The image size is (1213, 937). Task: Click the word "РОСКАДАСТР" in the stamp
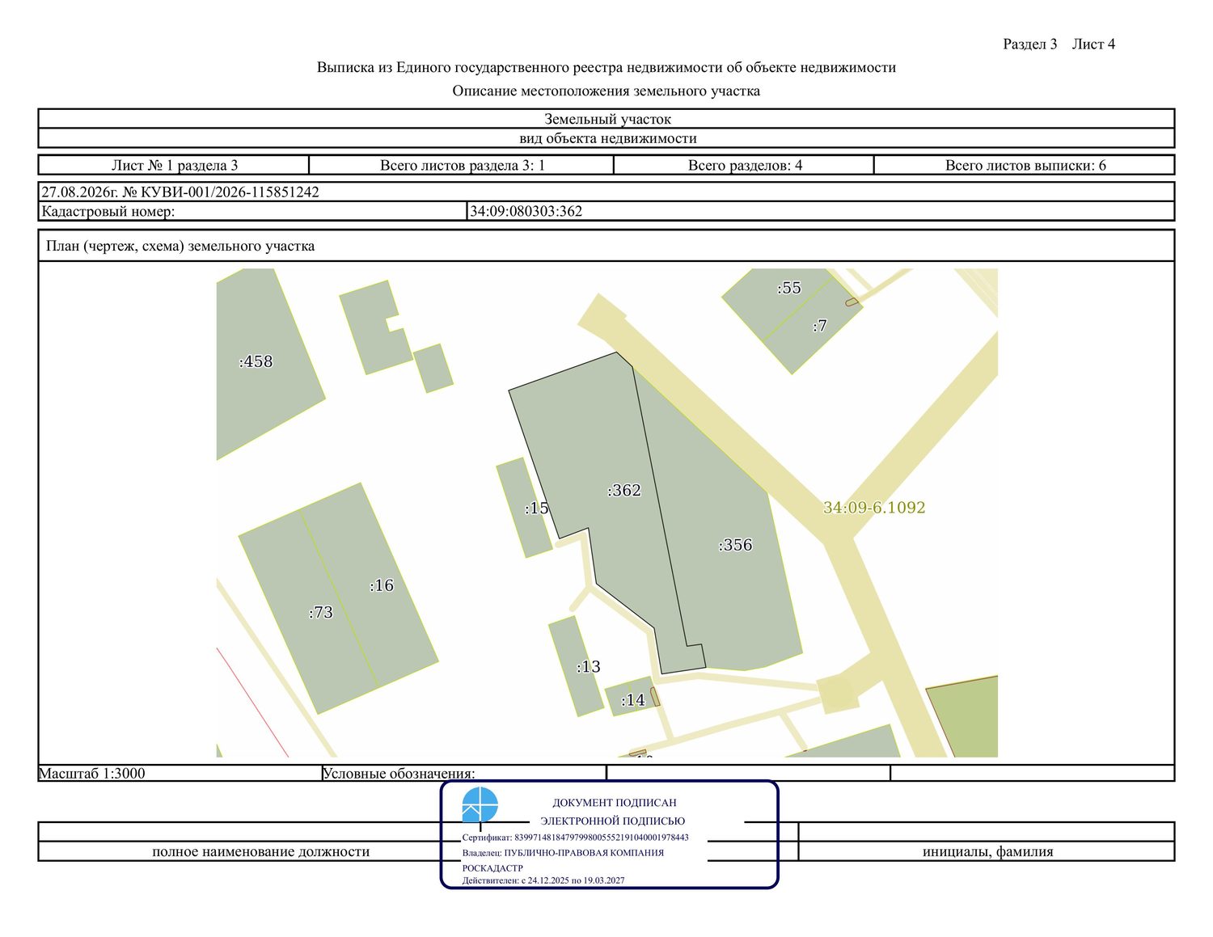[x=492, y=868]
